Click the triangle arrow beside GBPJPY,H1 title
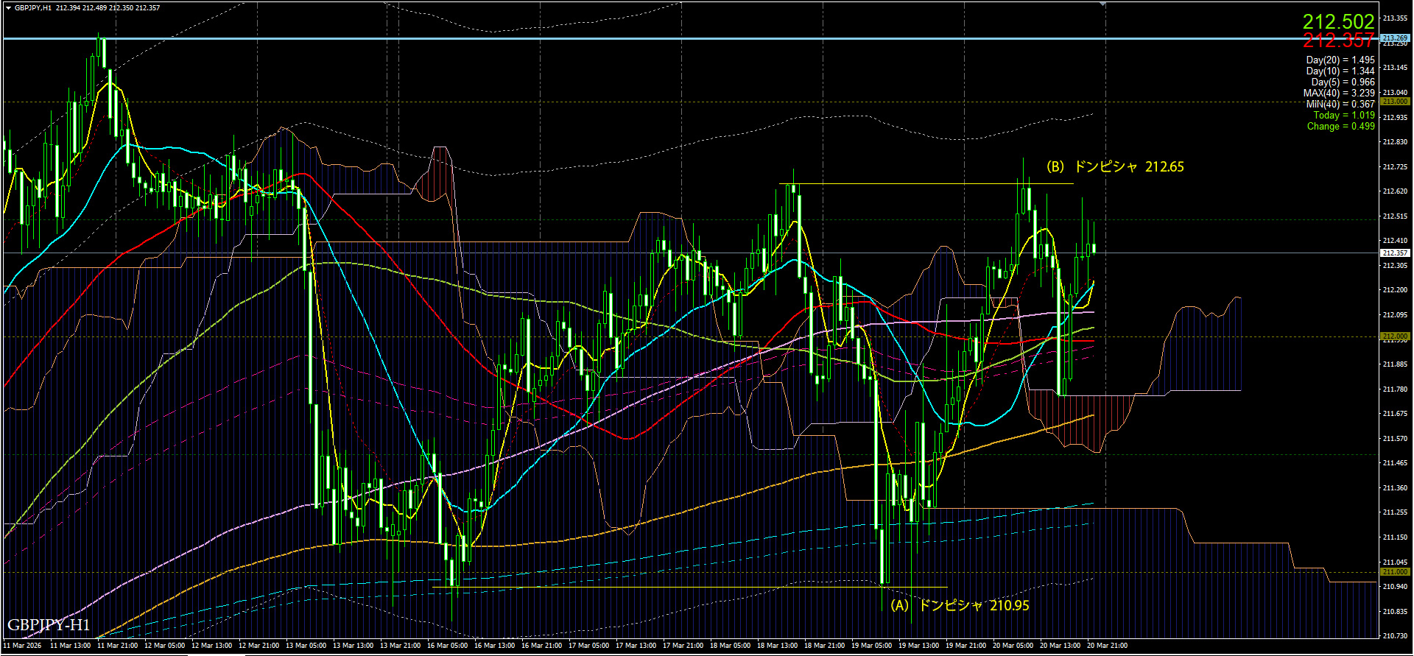The image size is (1414, 656). (x=8, y=8)
